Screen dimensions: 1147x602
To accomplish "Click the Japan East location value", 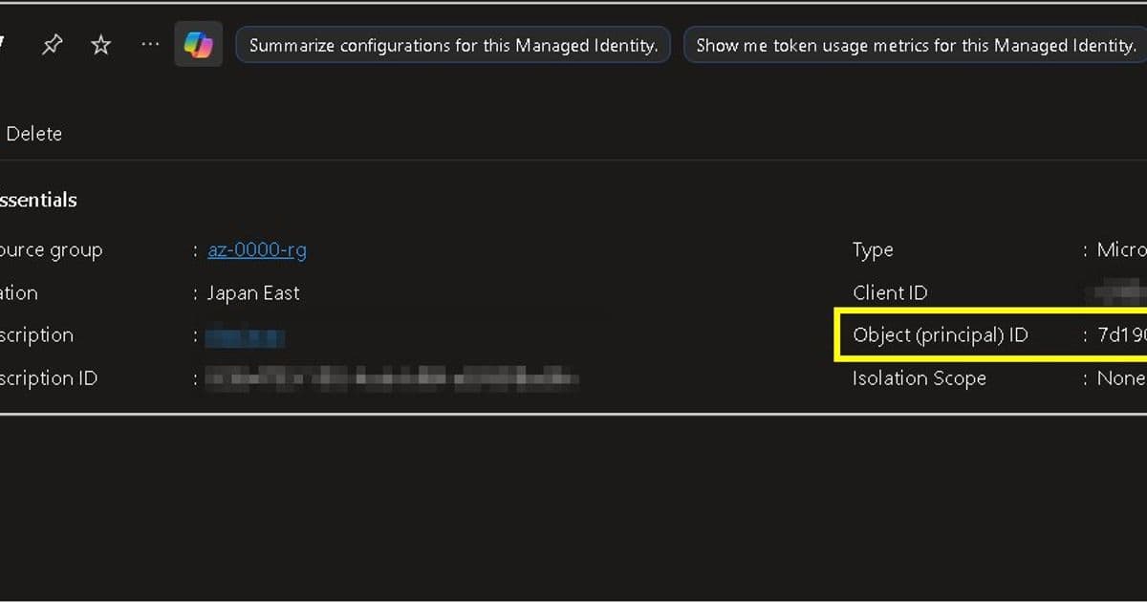I will [x=253, y=292].
